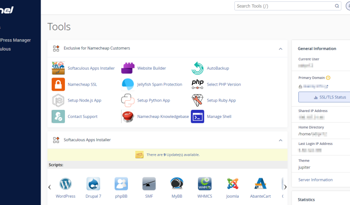Image resolution: width=350 pixels, height=205 pixels.
Task: Select the Drupal 7 script icon
Action: click(x=93, y=184)
